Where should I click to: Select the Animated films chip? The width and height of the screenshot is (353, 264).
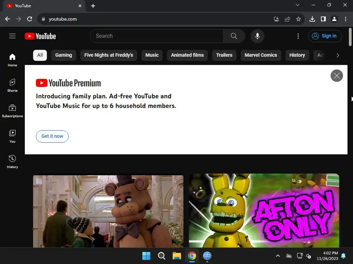coord(187,55)
